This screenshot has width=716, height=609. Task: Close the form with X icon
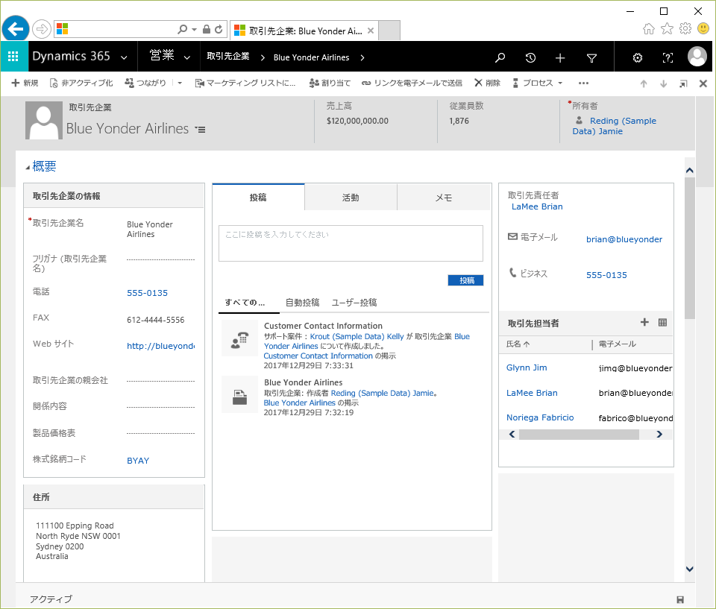[703, 83]
